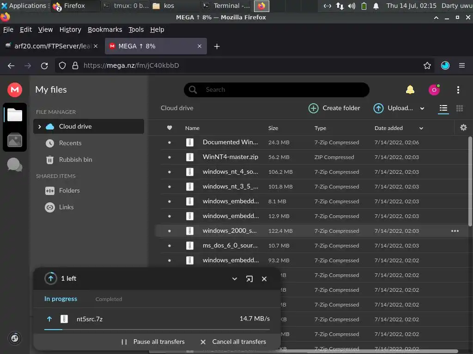Image resolution: width=473 pixels, height=354 pixels.
Task: Open the Edit menu in Firefox
Action: (26, 29)
